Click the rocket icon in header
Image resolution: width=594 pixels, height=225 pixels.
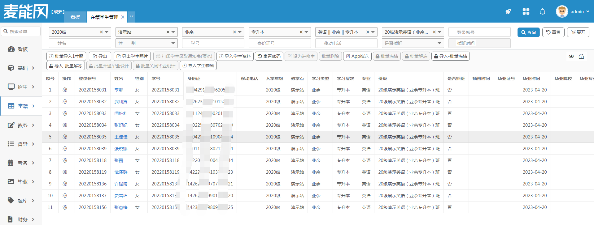(x=508, y=12)
